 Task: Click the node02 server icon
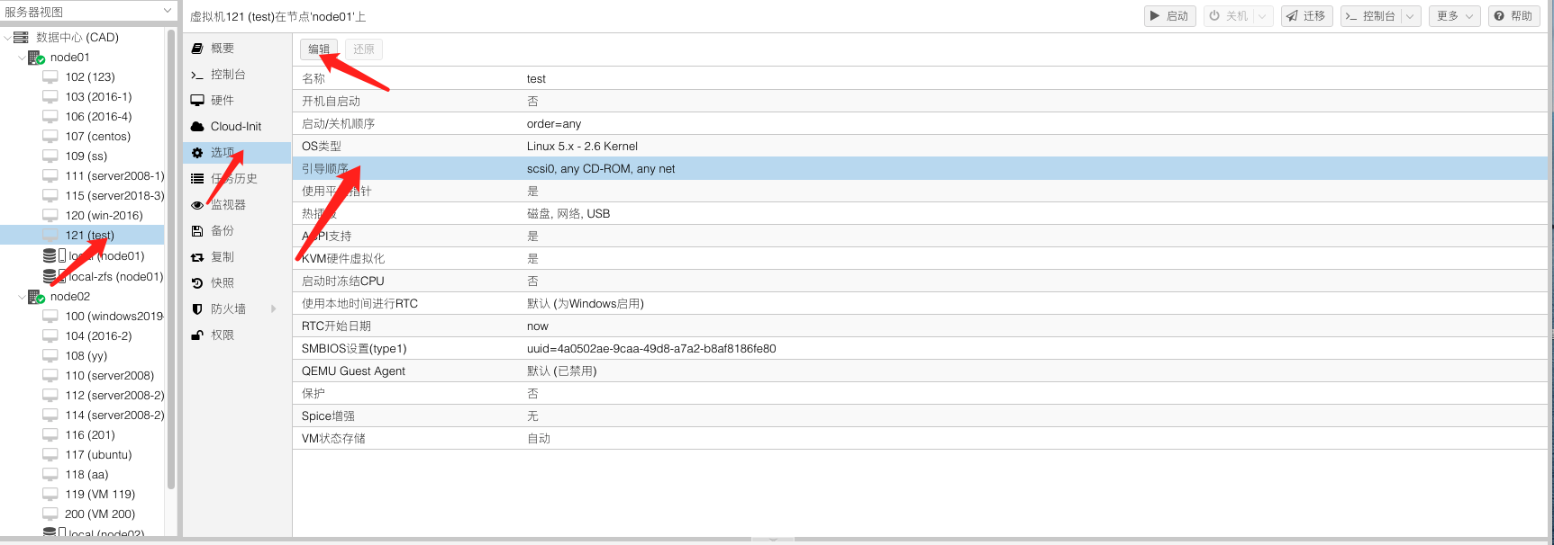click(36, 297)
